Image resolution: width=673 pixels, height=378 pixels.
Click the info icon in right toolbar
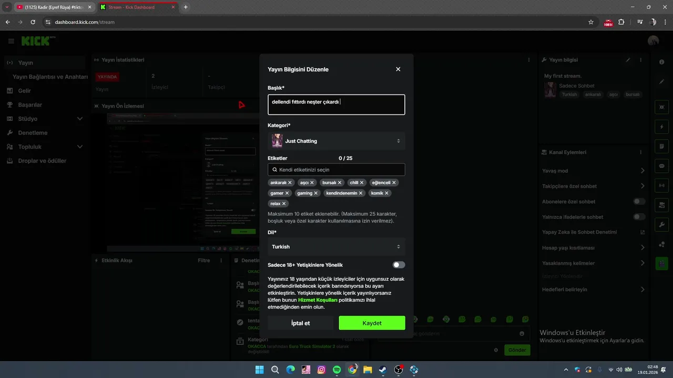click(661, 62)
